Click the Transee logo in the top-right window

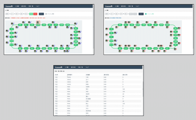109,6
